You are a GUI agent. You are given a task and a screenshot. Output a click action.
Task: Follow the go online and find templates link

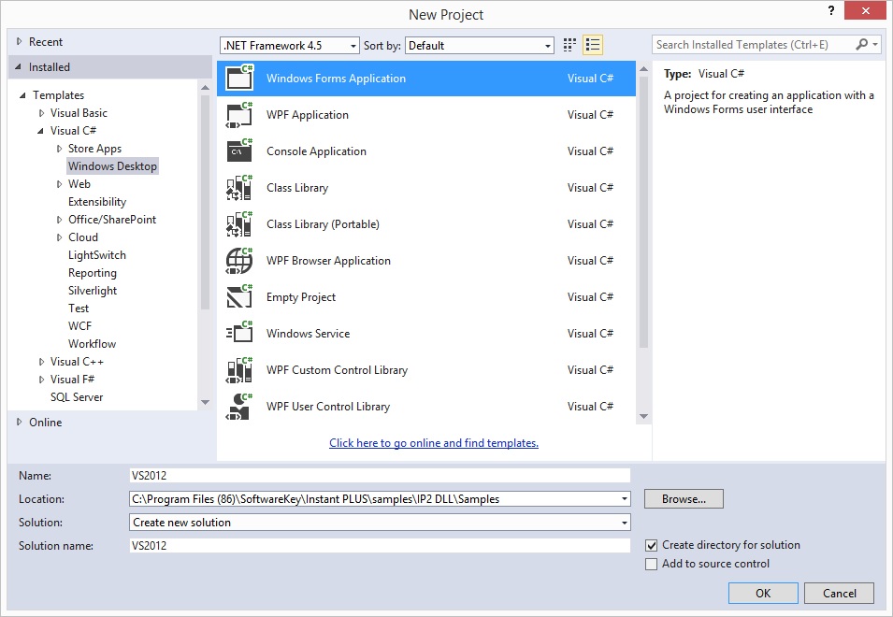click(x=434, y=443)
